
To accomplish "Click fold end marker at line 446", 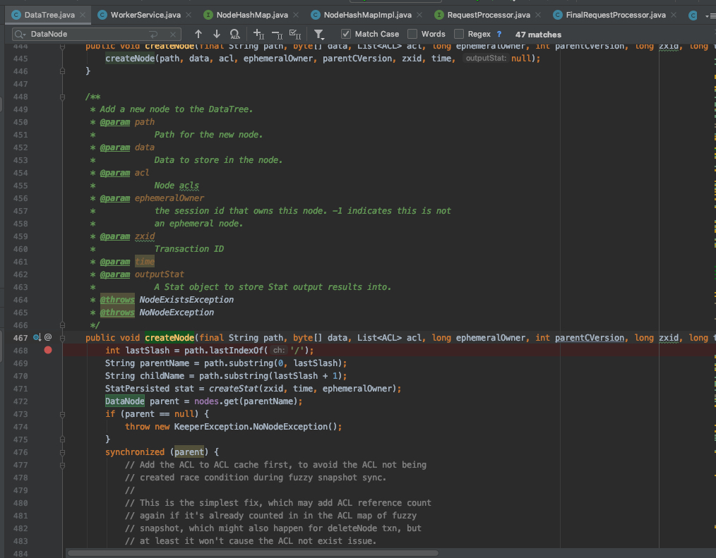I will pyautogui.click(x=63, y=71).
